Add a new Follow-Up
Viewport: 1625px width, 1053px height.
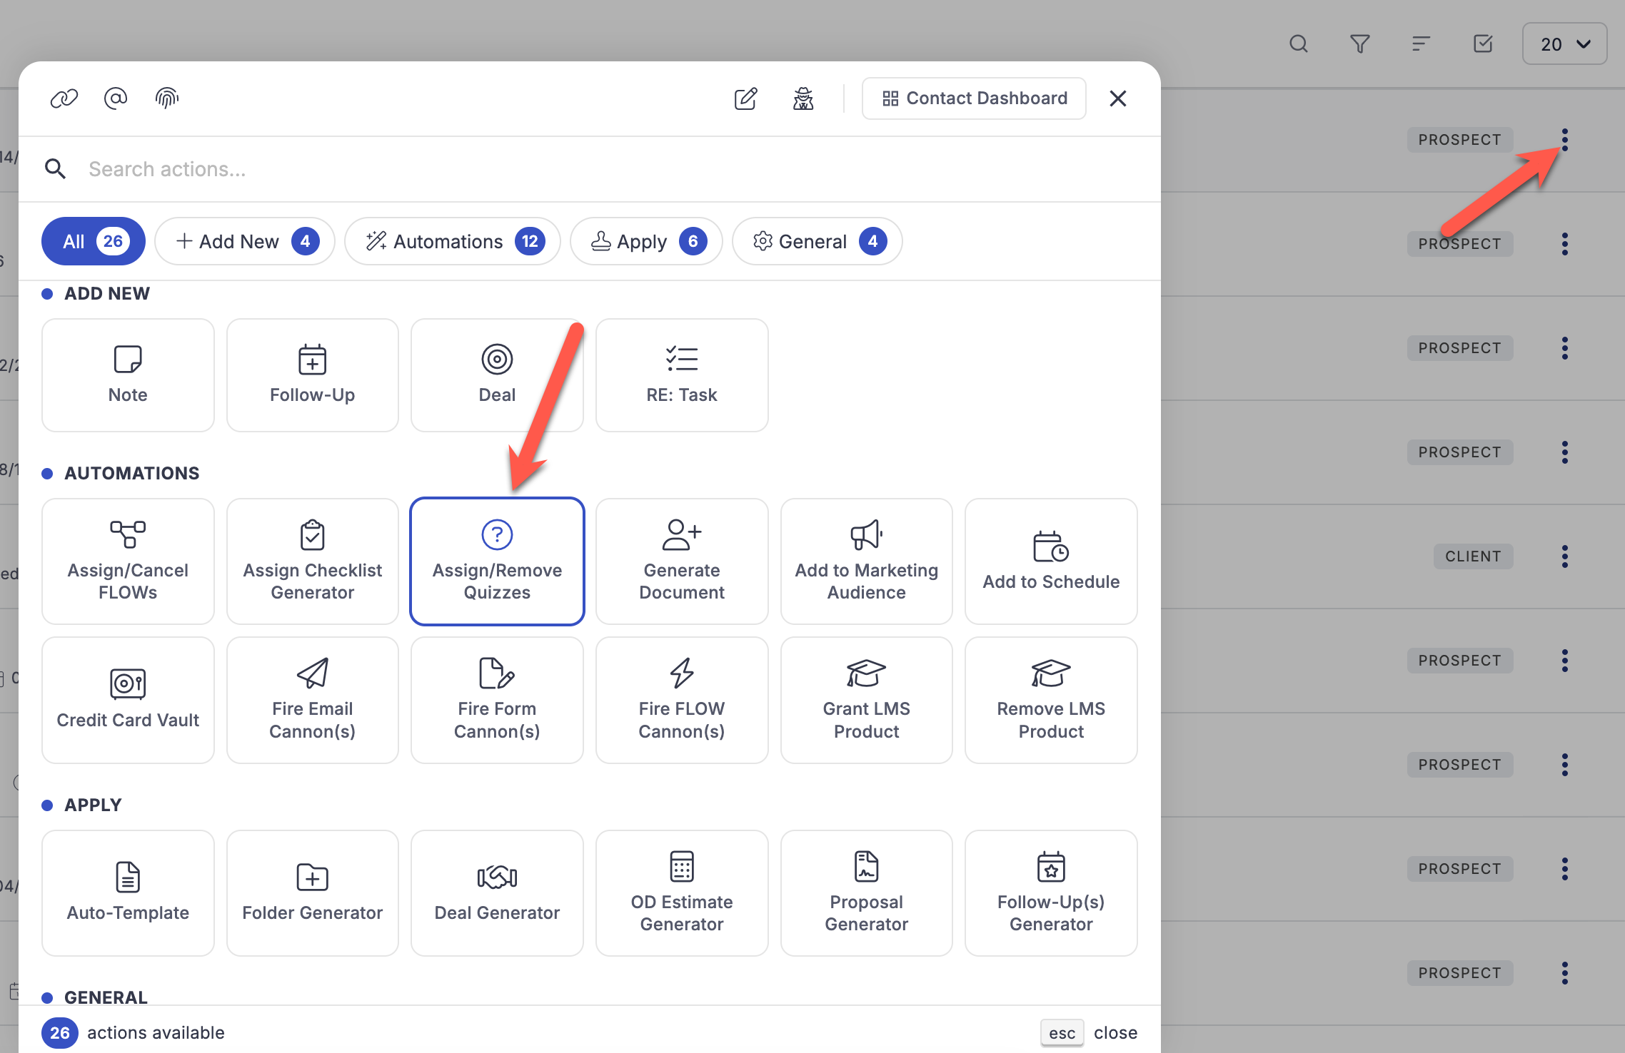tap(313, 375)
